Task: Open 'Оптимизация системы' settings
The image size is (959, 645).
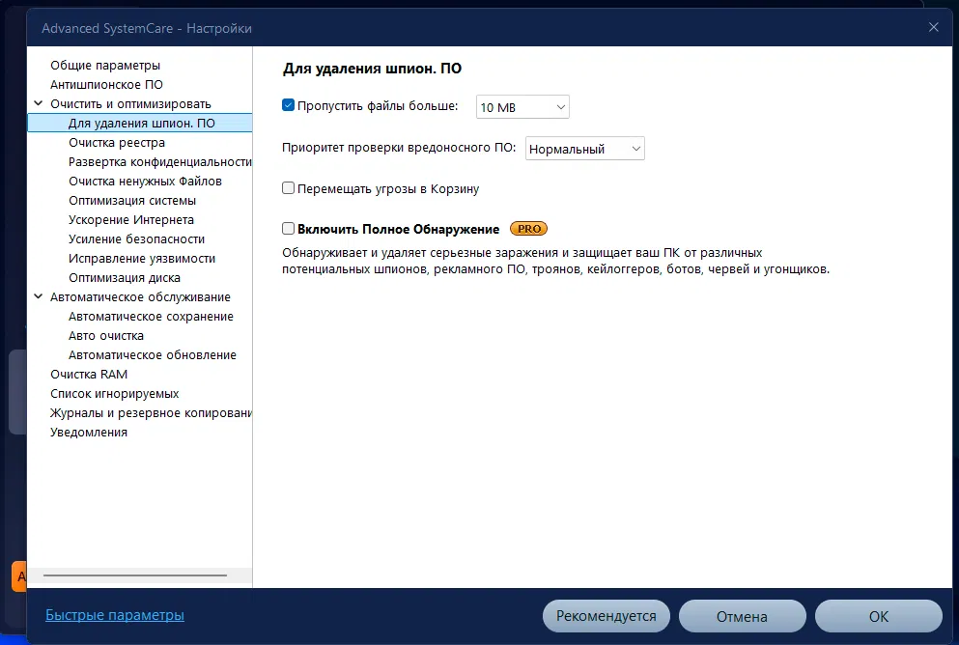Action: tap(132, 201)
